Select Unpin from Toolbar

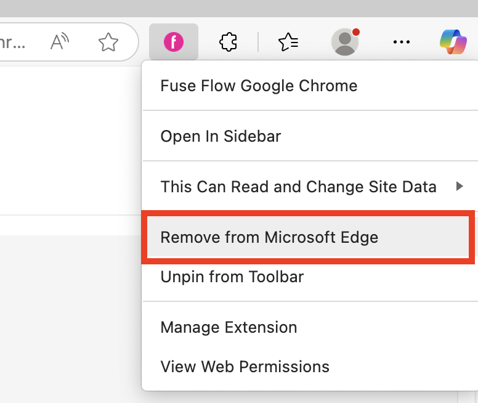coord(232,277)
